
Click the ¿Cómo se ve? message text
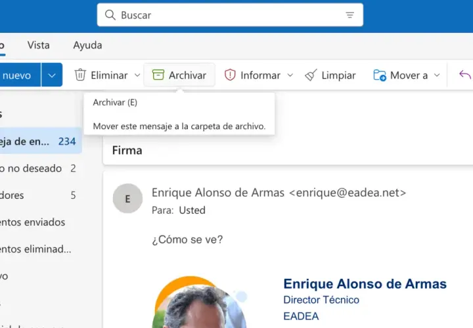click(187, 239)
